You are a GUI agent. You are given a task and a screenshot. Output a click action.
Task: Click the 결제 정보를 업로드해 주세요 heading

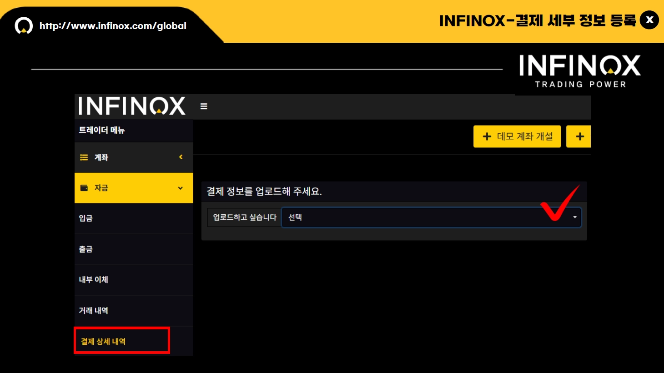point(264,192)
